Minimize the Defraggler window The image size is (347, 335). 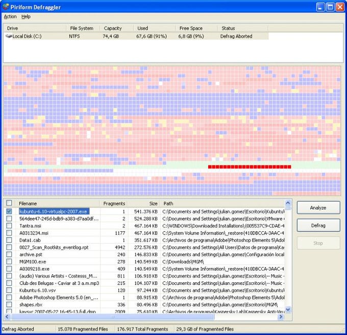[x=320, y=7]
